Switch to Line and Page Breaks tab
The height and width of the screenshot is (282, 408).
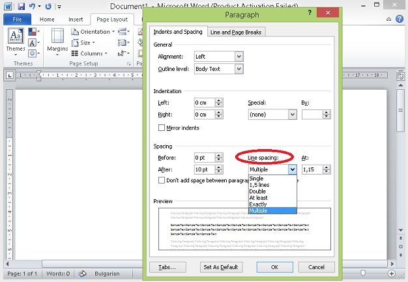point(237,32)
